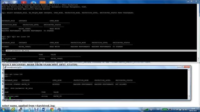Click the green cursor in oracle11gDG terminal
The image size is (200, 112).
(10, 98)
